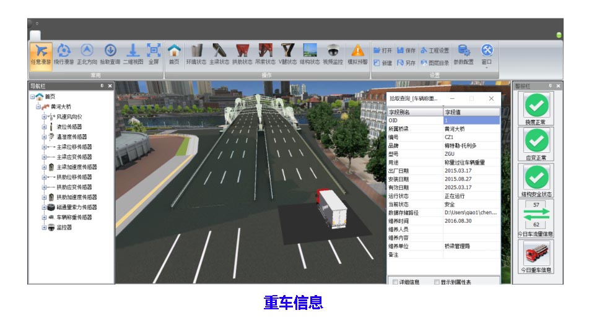589x326 pixels.
Task: Switch to 二维视图 2D view
Action: coord(133,53)
